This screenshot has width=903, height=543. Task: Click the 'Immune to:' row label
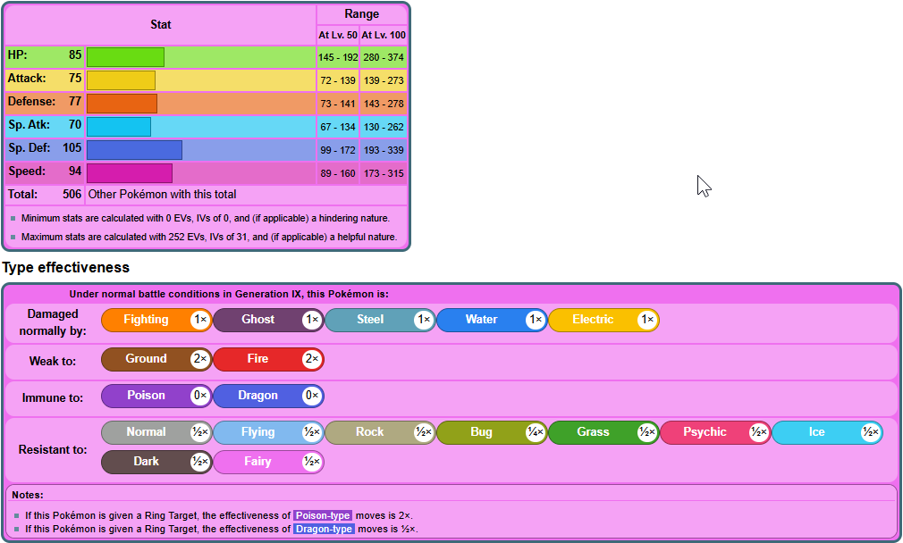[x=53, y=398]
